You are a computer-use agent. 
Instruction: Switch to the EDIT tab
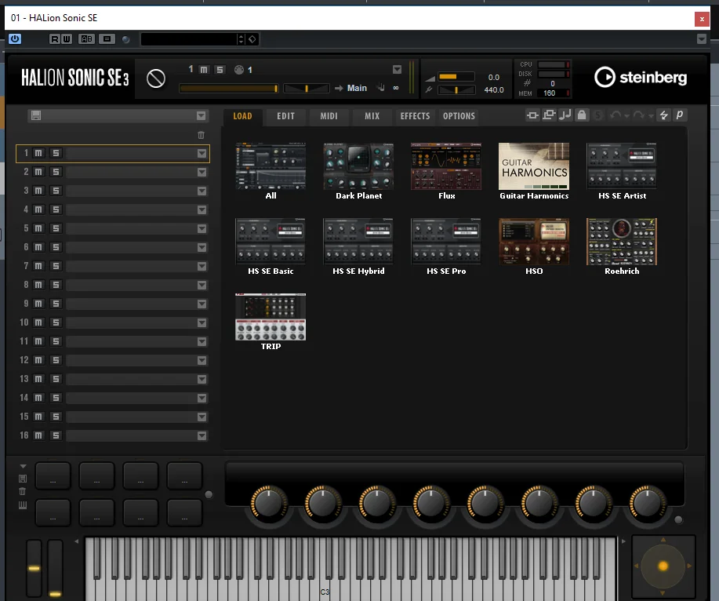285,116
